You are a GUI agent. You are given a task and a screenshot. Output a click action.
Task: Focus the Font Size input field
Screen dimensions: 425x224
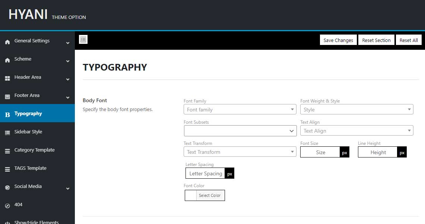click(x=320, y=152)
